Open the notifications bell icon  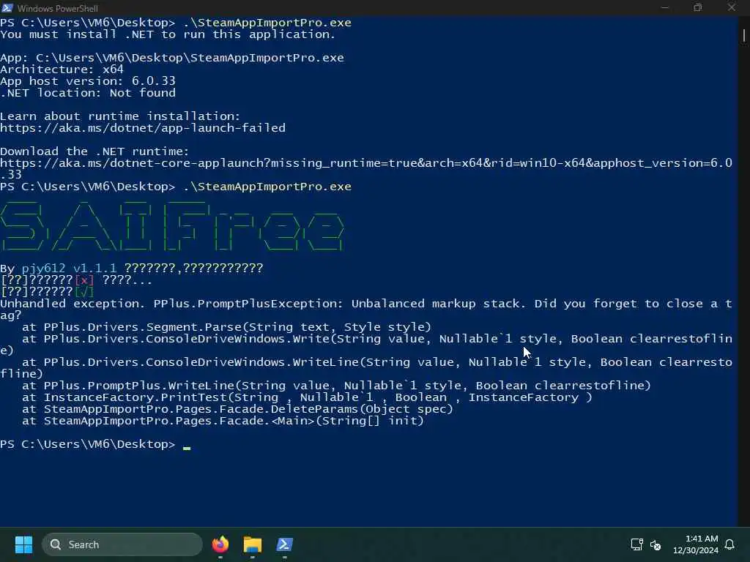(729, 544)
